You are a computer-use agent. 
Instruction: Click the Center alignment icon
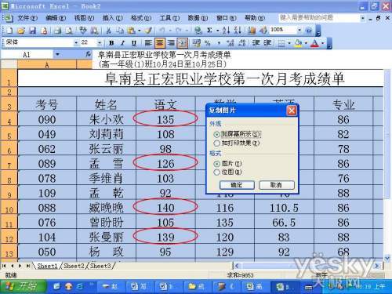click(x=160, y=43)
